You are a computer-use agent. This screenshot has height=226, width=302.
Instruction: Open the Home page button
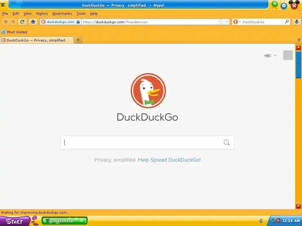coord(33,22)
